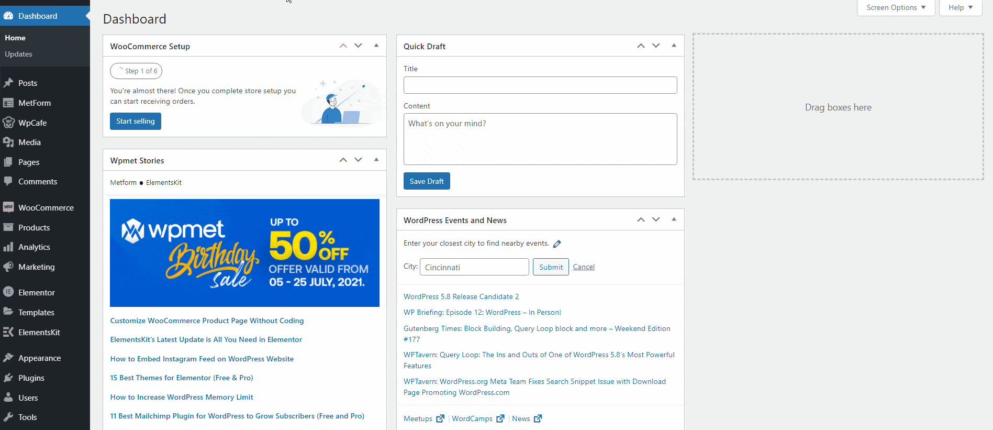The width and height of the screenshot is (993, 430).
Task: Click the Pages icon in sidebar
Action: pyautogui.click(x=8, y=162)
